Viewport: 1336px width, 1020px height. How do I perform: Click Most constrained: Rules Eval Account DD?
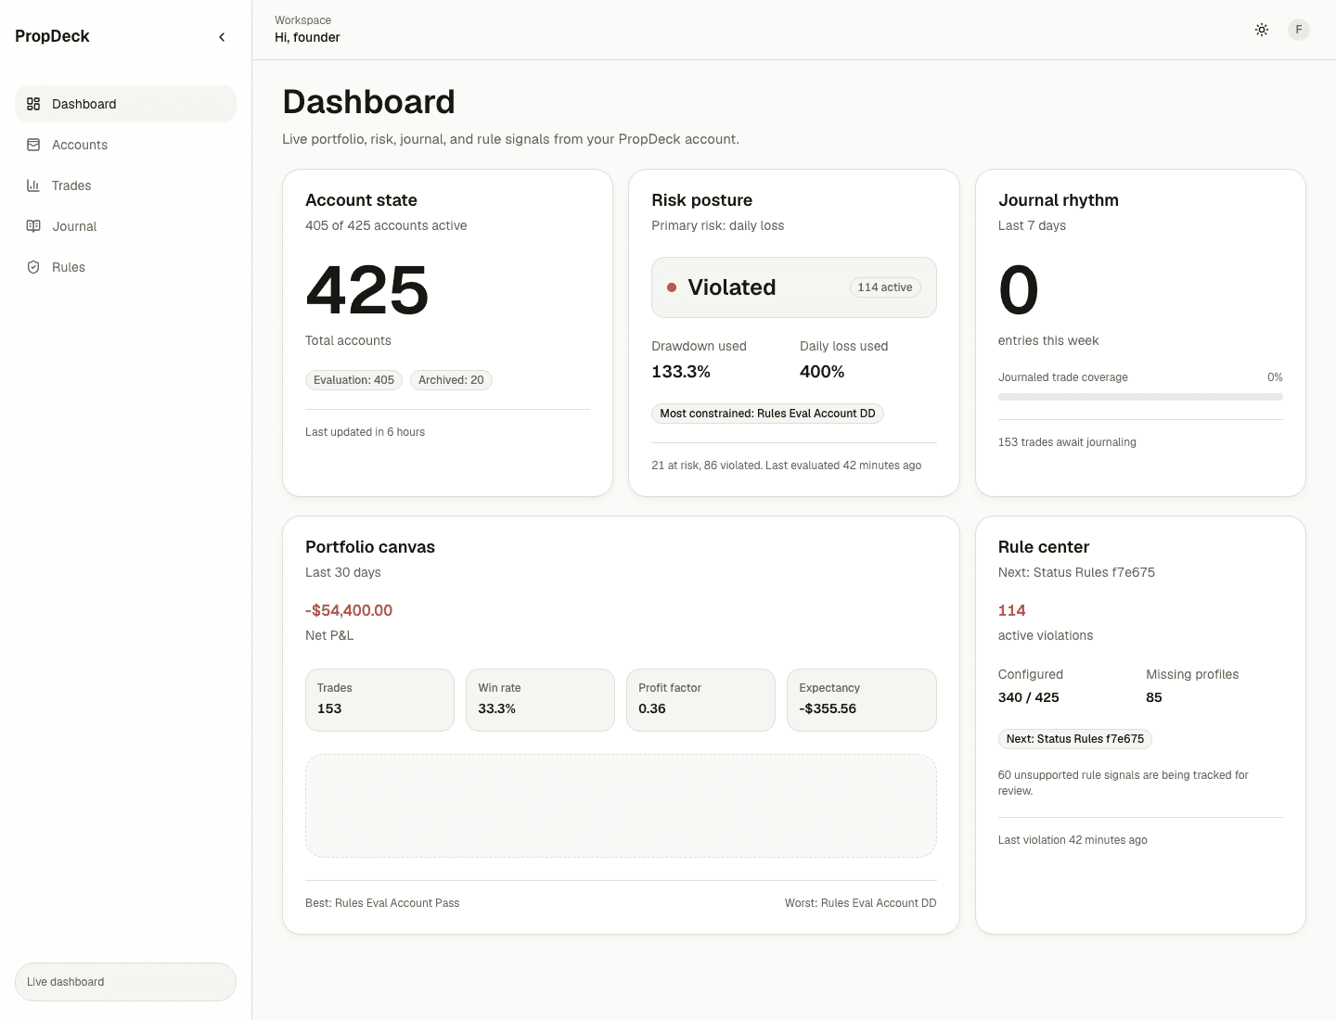767,414
